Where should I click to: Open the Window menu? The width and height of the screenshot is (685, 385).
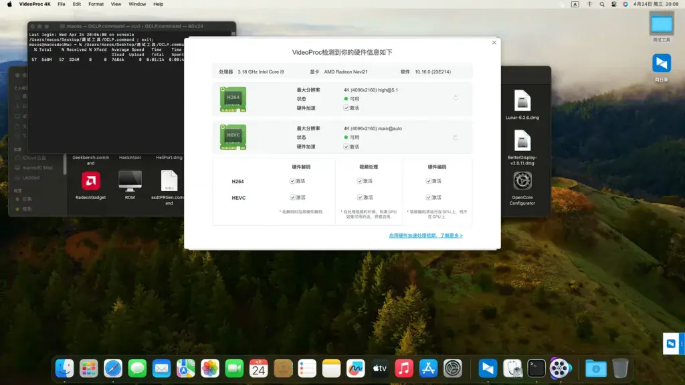tap(137, 4)
